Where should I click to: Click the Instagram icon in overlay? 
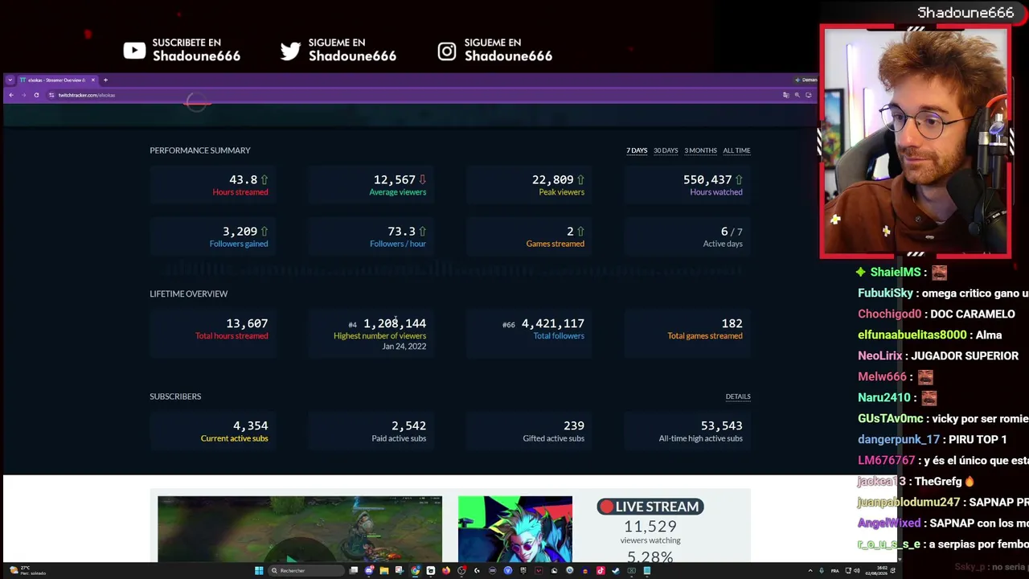click(x=446, y=51)
